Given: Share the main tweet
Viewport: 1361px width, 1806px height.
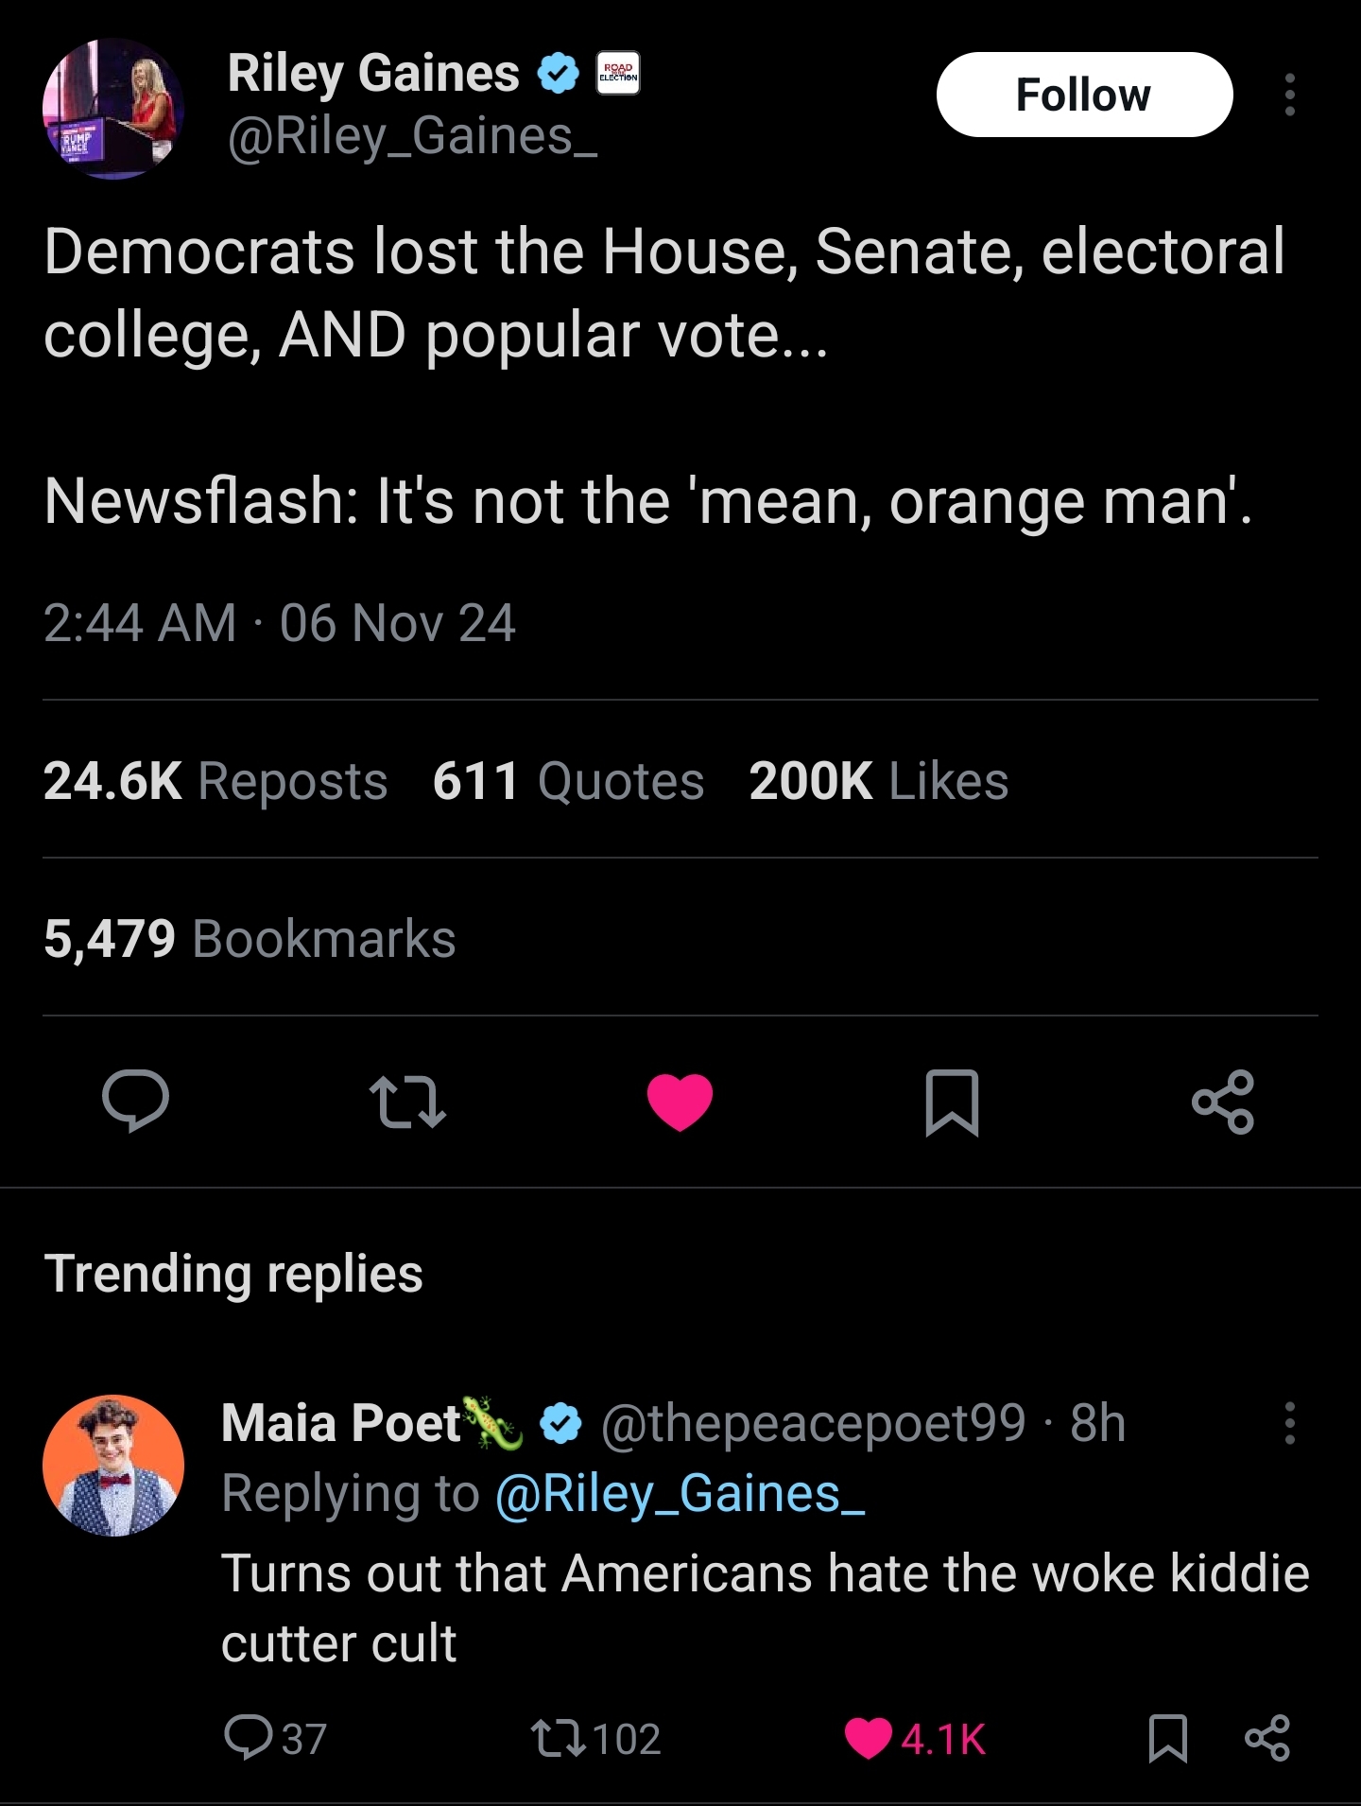Looking at the screenshot, I should pos(1223,1102).
